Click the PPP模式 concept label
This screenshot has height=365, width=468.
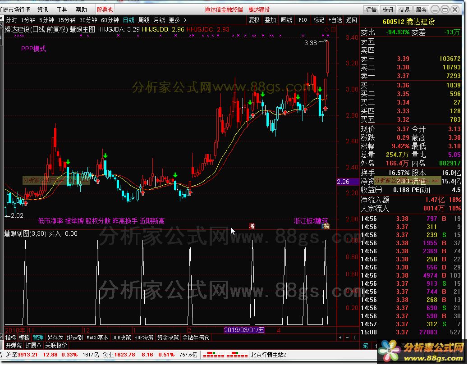tap(33, 49)
